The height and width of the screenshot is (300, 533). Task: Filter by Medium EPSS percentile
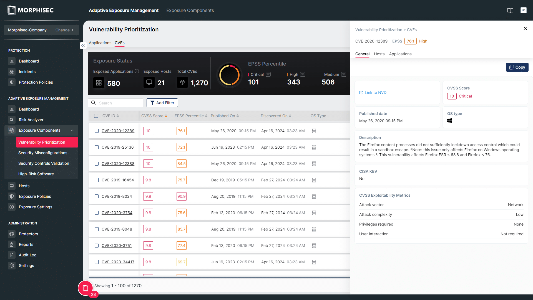[x=344, y=74]
